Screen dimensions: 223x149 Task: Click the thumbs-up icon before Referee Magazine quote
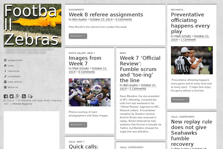[5, 101]
